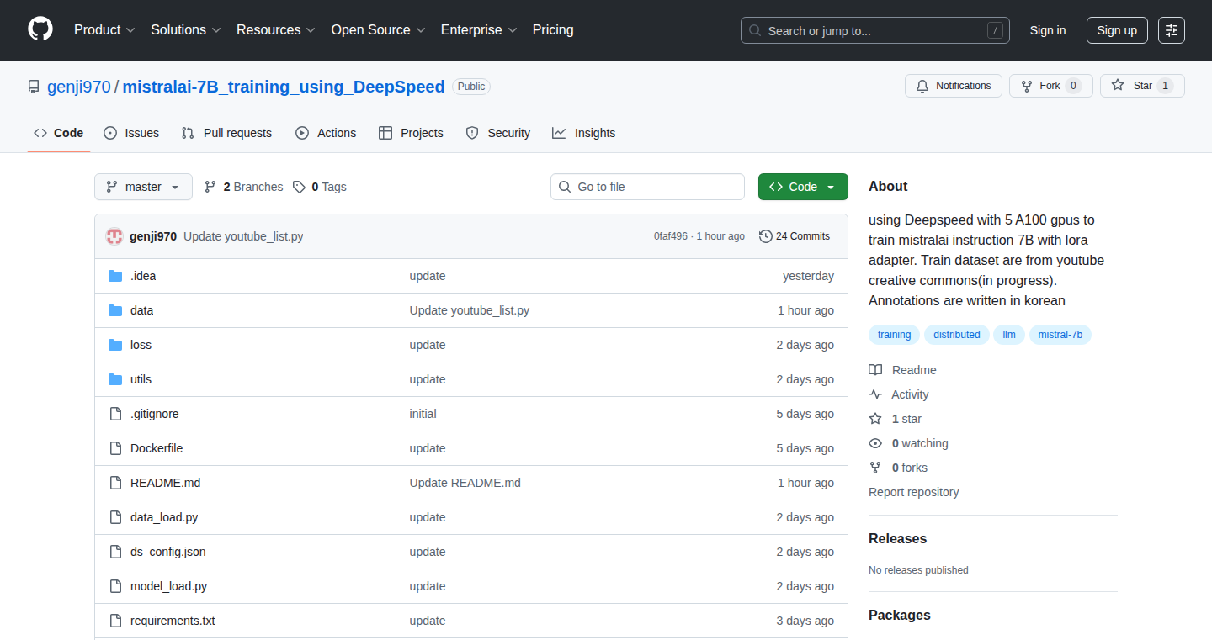Expand the Resources menu
Screen dimensions: 1212x640
coord(276,30)
